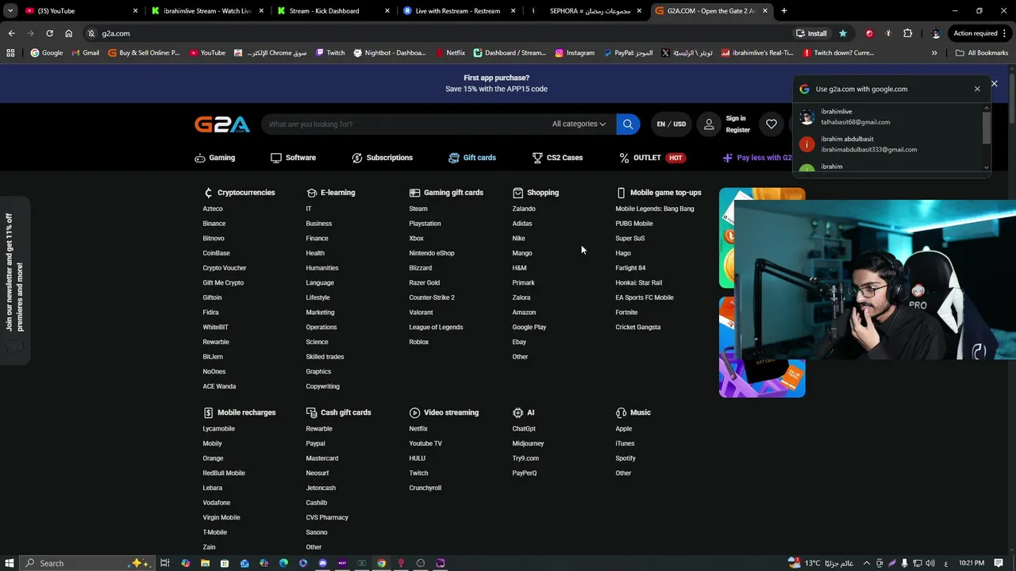1016x571 pixels.
Task: Open the Amazon shopping link
Action: [524, 312]
